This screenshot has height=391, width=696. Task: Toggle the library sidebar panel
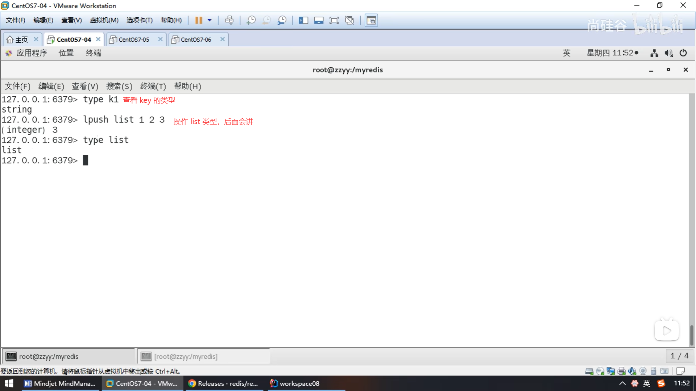303,20
